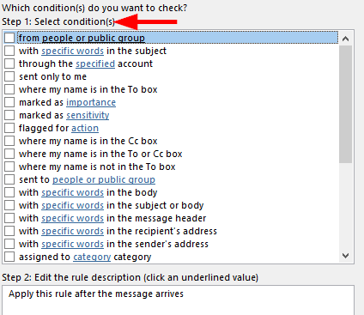Check 'where my name is in the Cc box'
Viewport: 364px width, 315px height.
point(9,141)
